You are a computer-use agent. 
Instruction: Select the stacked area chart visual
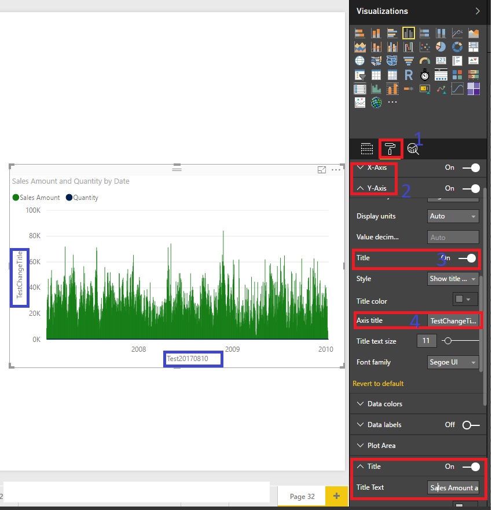point(359,47)
